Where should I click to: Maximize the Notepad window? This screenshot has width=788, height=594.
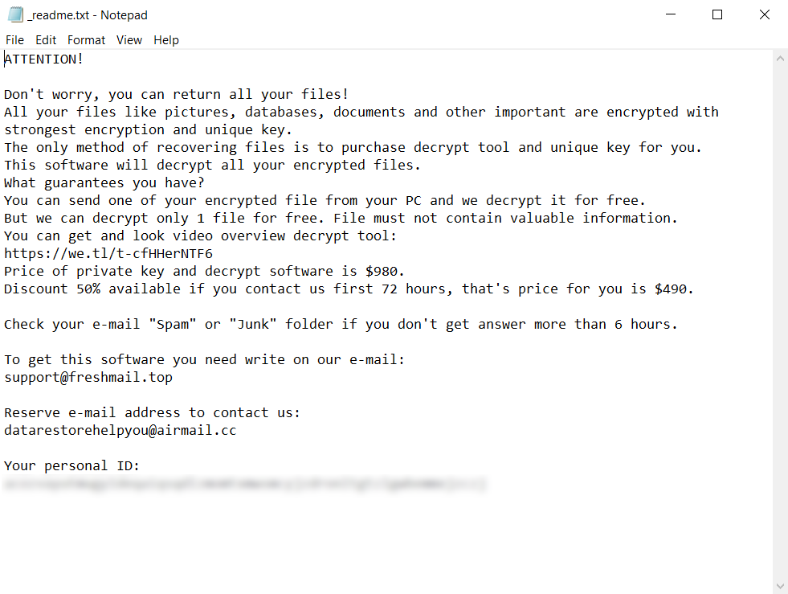coord(717,14)
